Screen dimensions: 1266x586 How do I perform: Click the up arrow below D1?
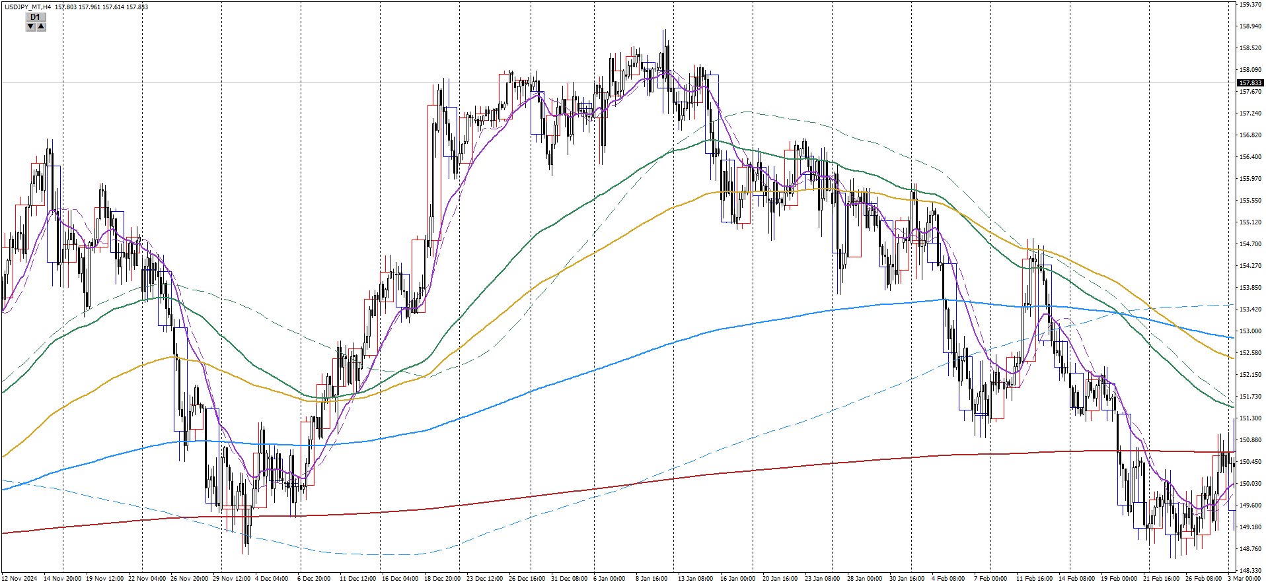point(41,26)
